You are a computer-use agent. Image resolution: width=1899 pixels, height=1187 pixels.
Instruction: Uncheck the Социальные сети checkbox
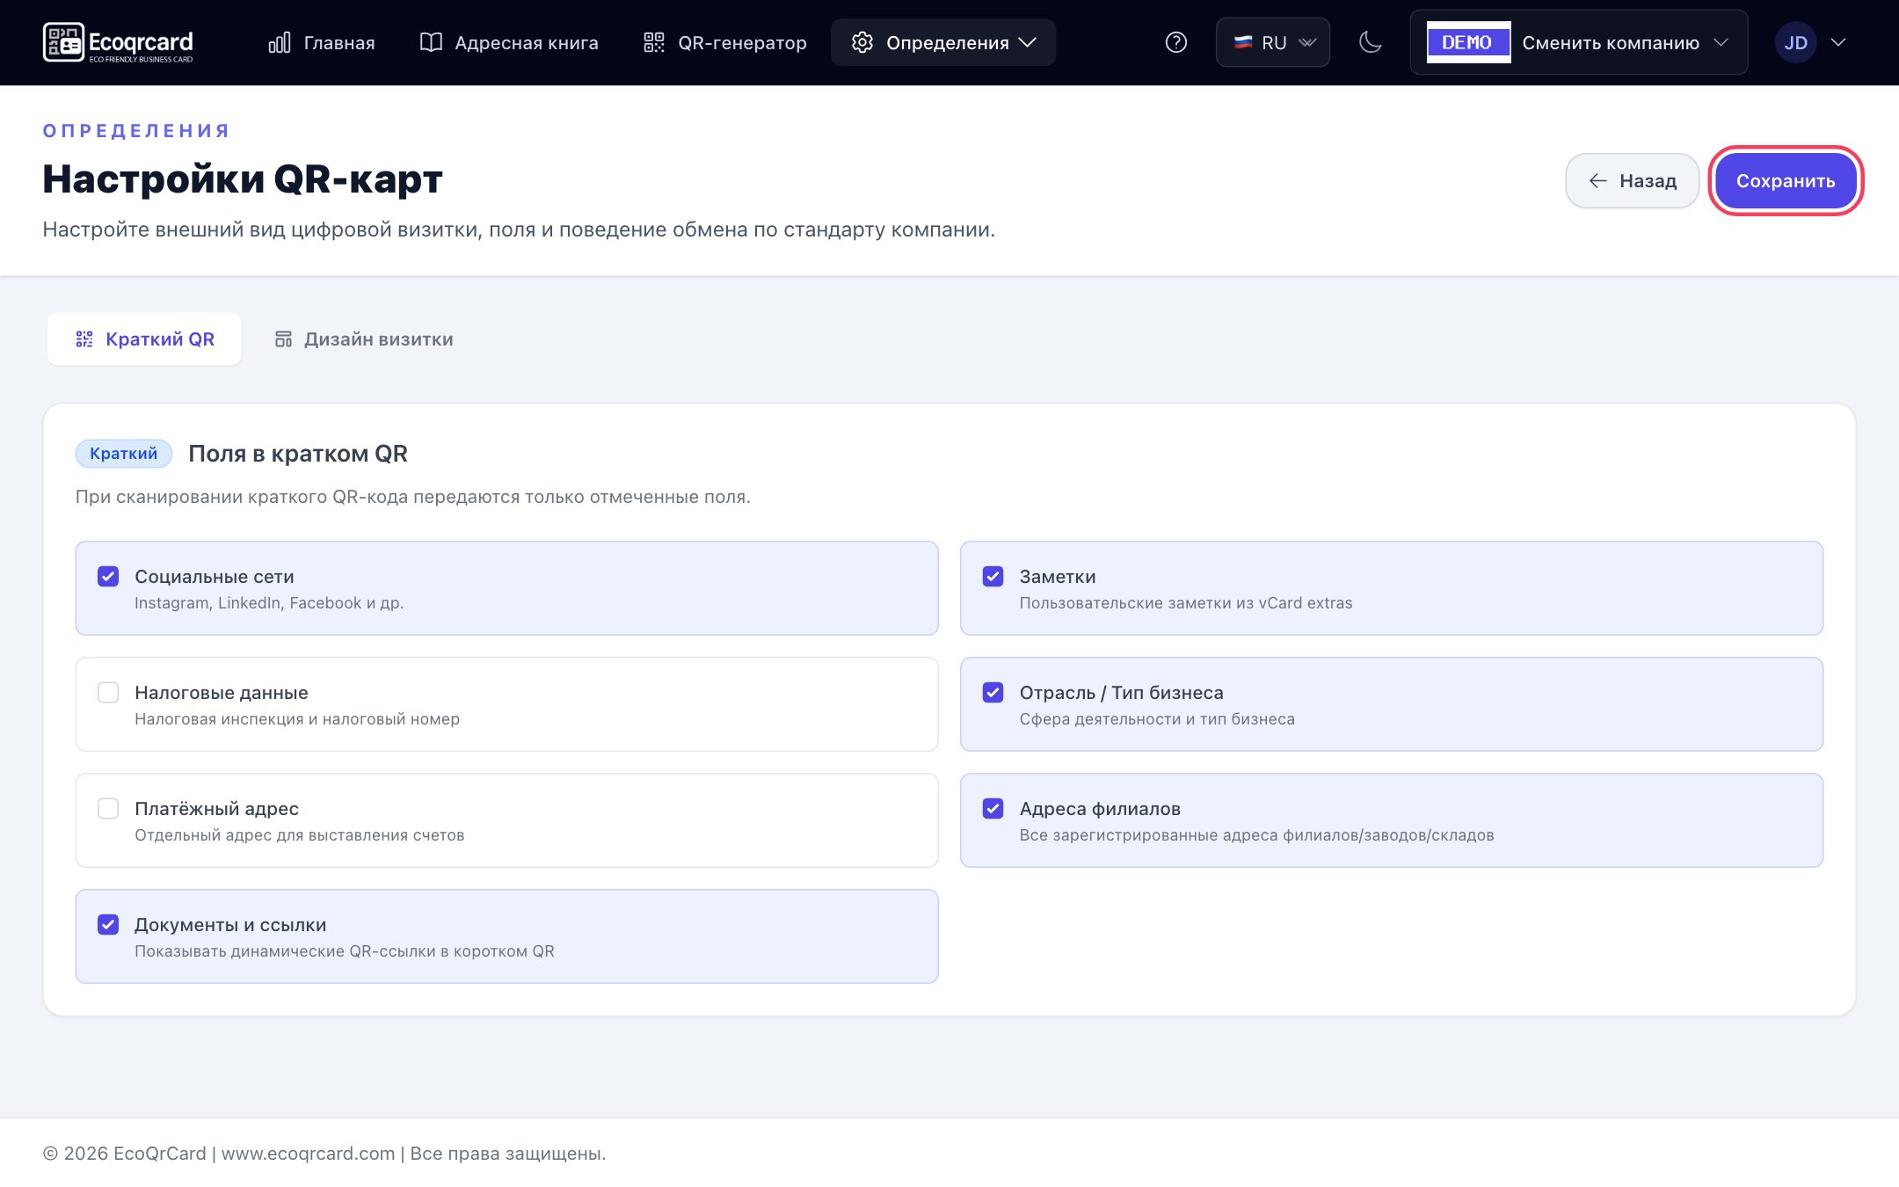coord(108,577)
